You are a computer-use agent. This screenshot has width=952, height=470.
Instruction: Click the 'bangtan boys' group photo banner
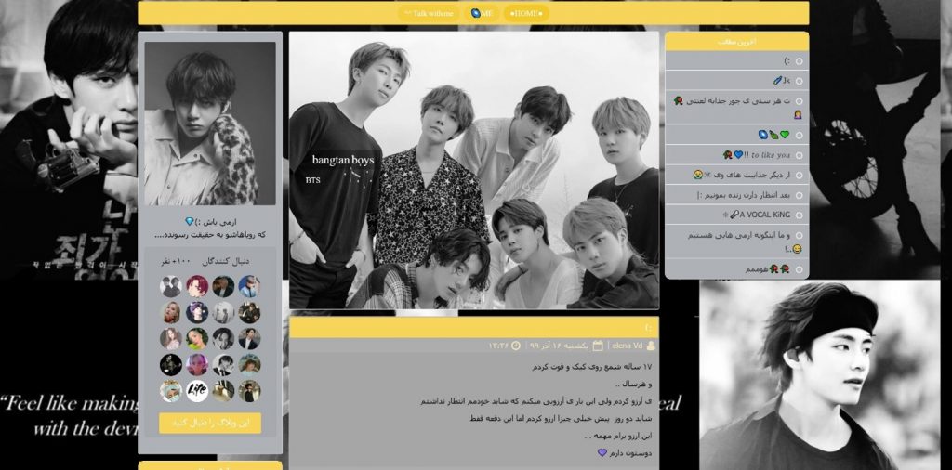click(x=473, y=170)
